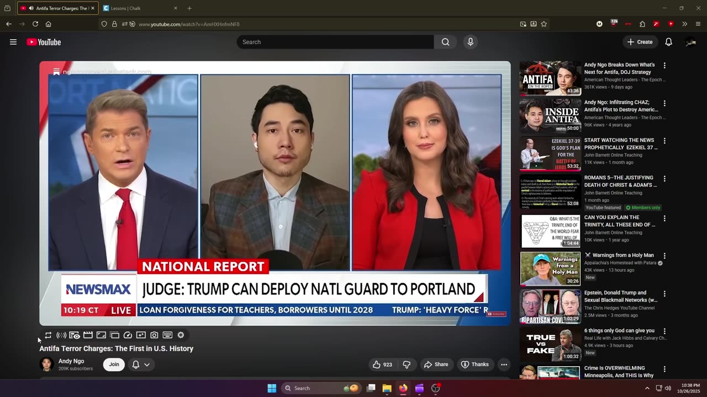This screenshot has height=397, width=707.
Task: Close the Lessons | Chalk tab
Action: click(x=176, y=8)
